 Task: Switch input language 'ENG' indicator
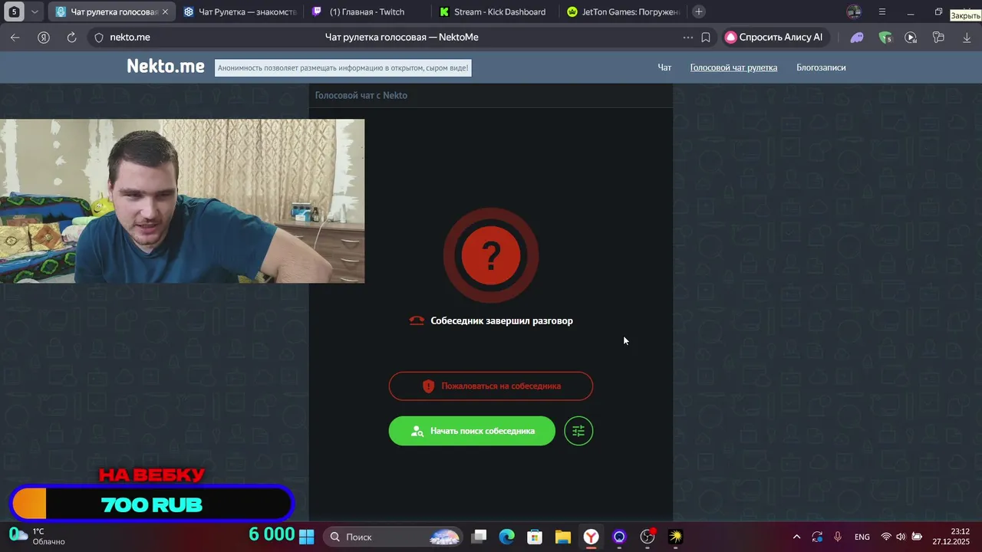[862, 537]
